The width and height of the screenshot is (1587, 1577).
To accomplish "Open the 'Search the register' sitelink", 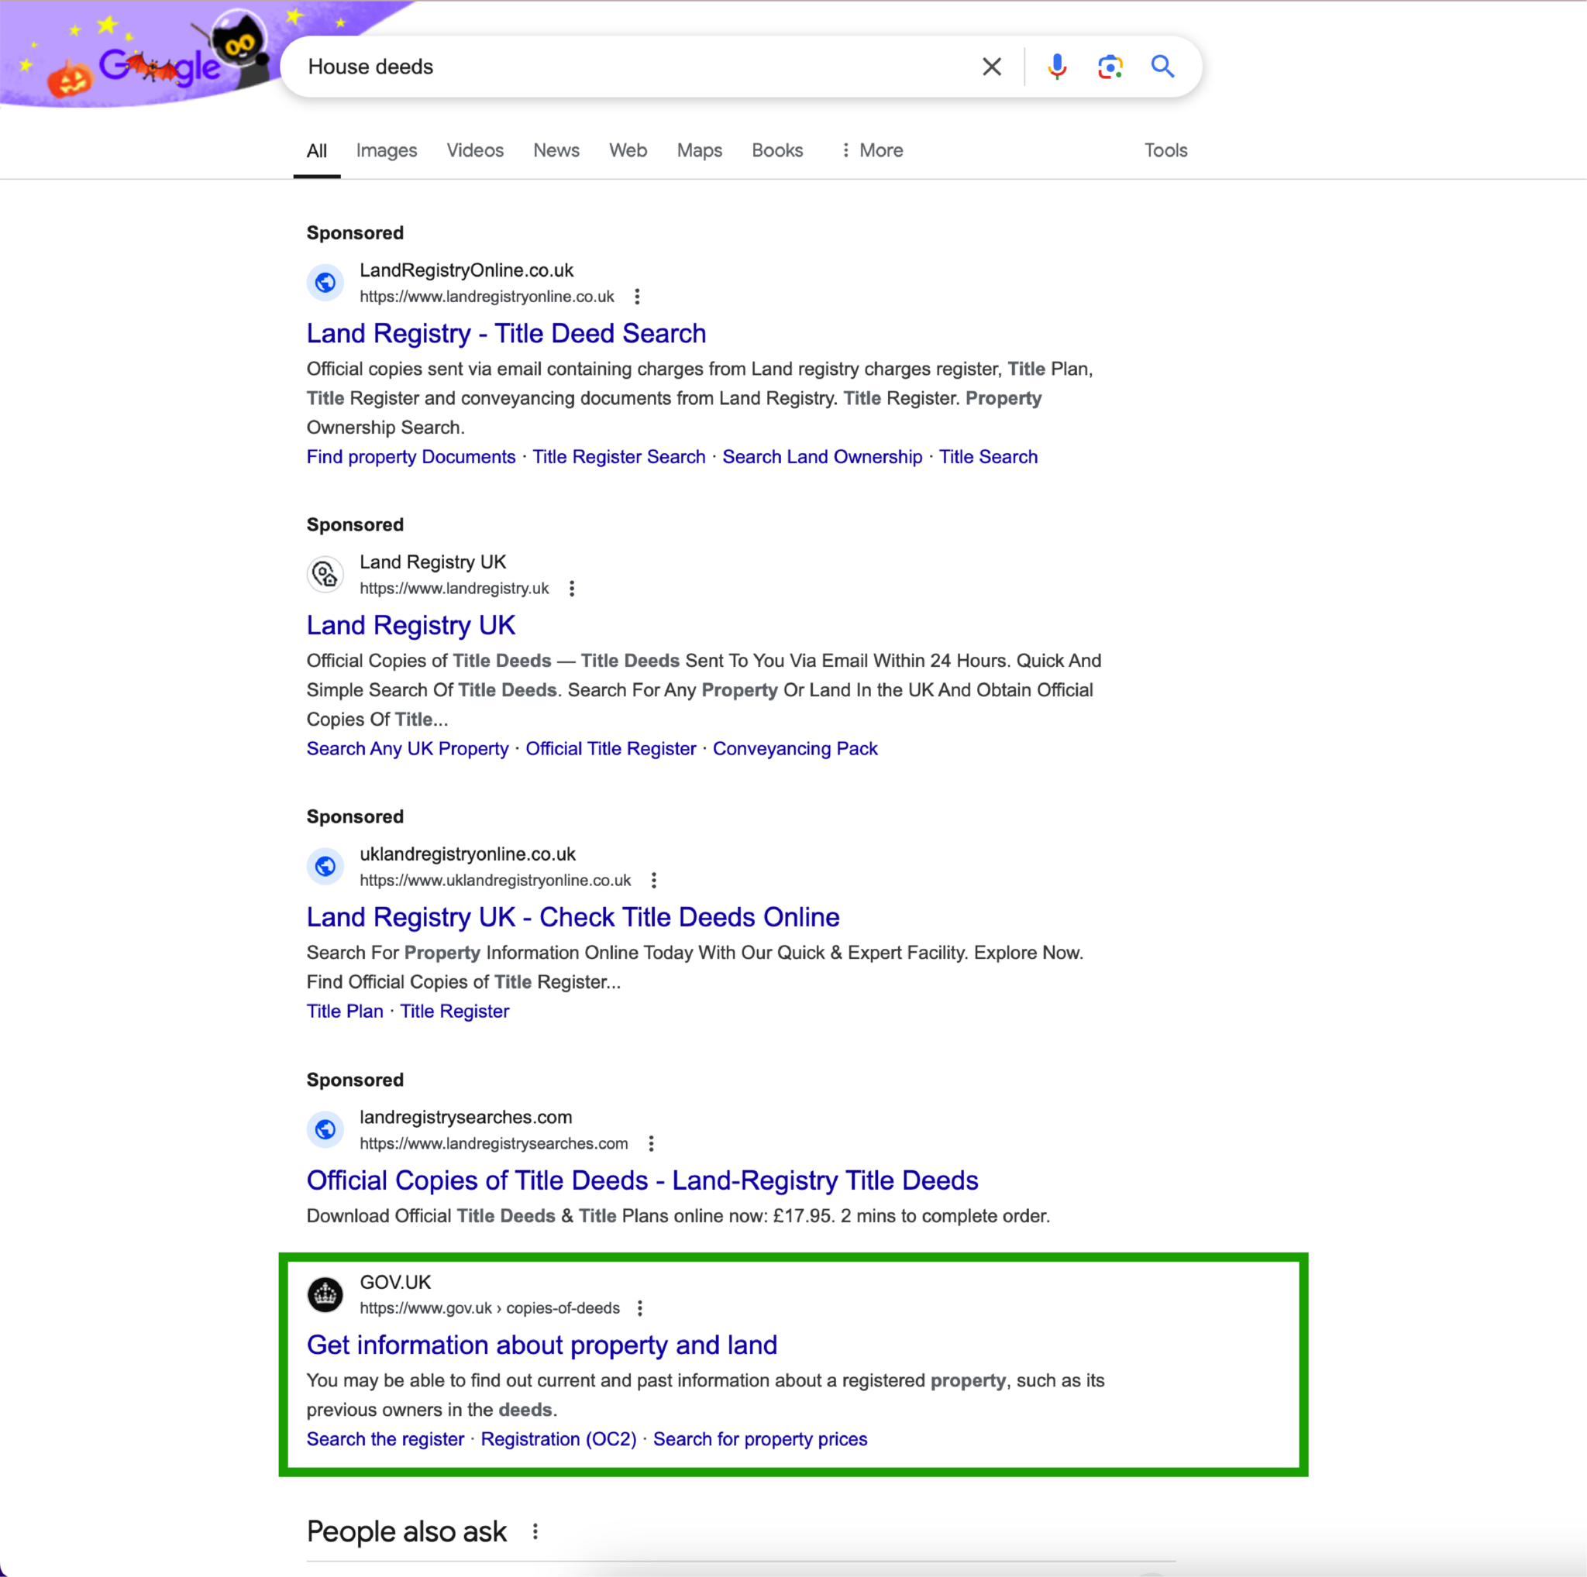I will pyautogui.click(x=385, y=1439).
